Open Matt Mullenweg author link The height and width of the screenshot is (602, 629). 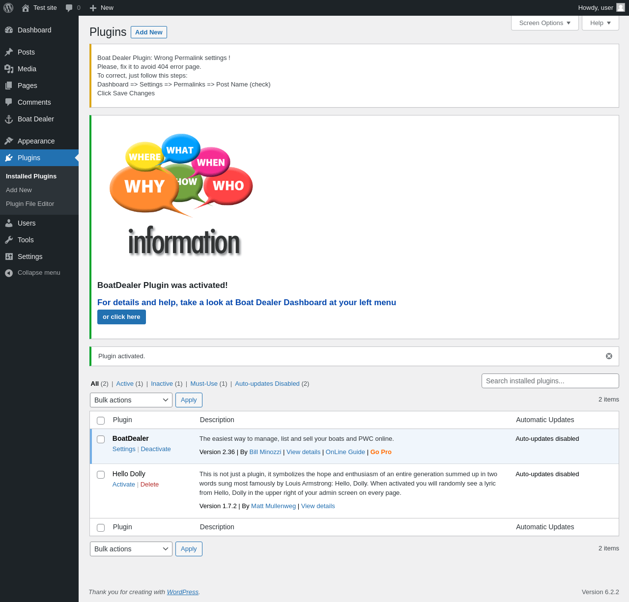pos(273,506)
